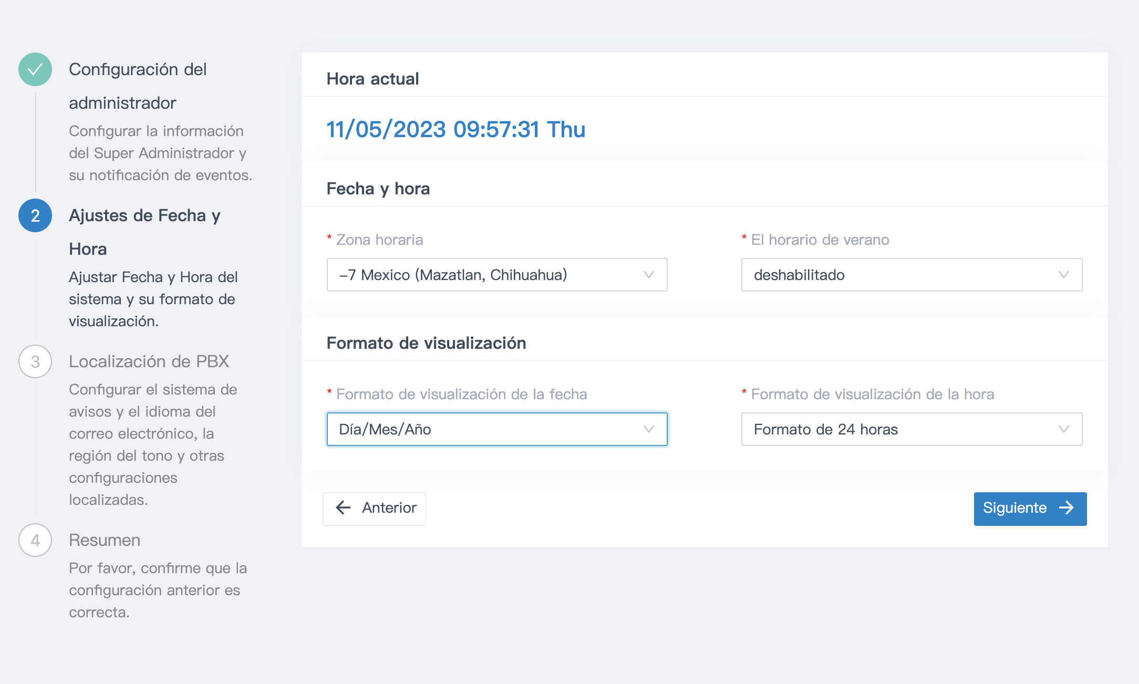
Task: Expand date format list via chevron arrow
Action: point(649,429)
